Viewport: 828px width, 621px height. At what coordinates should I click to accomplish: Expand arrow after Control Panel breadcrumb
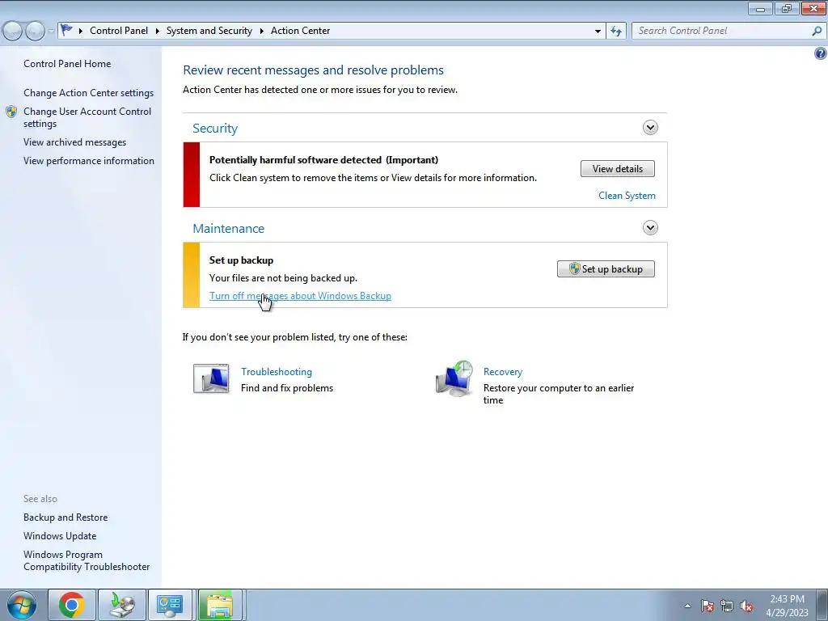pyautogui.click(x=158, y=32)
